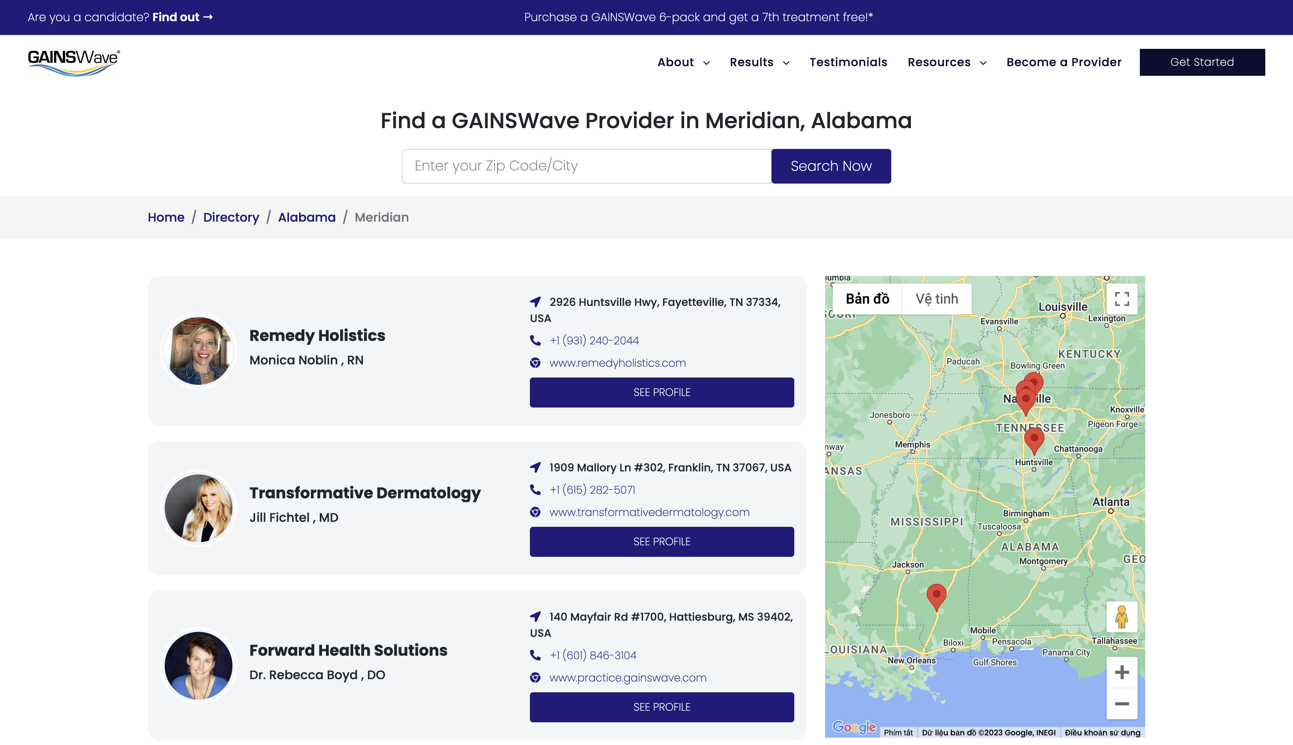Switch map to Vệ tinh satellite view
Image resolution: width=1293 pixels, height=745 pixels.
click(936, 299)
